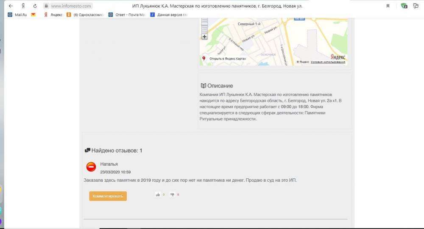
Task: Bookmark this page with the flag icon
Action: 388,6
